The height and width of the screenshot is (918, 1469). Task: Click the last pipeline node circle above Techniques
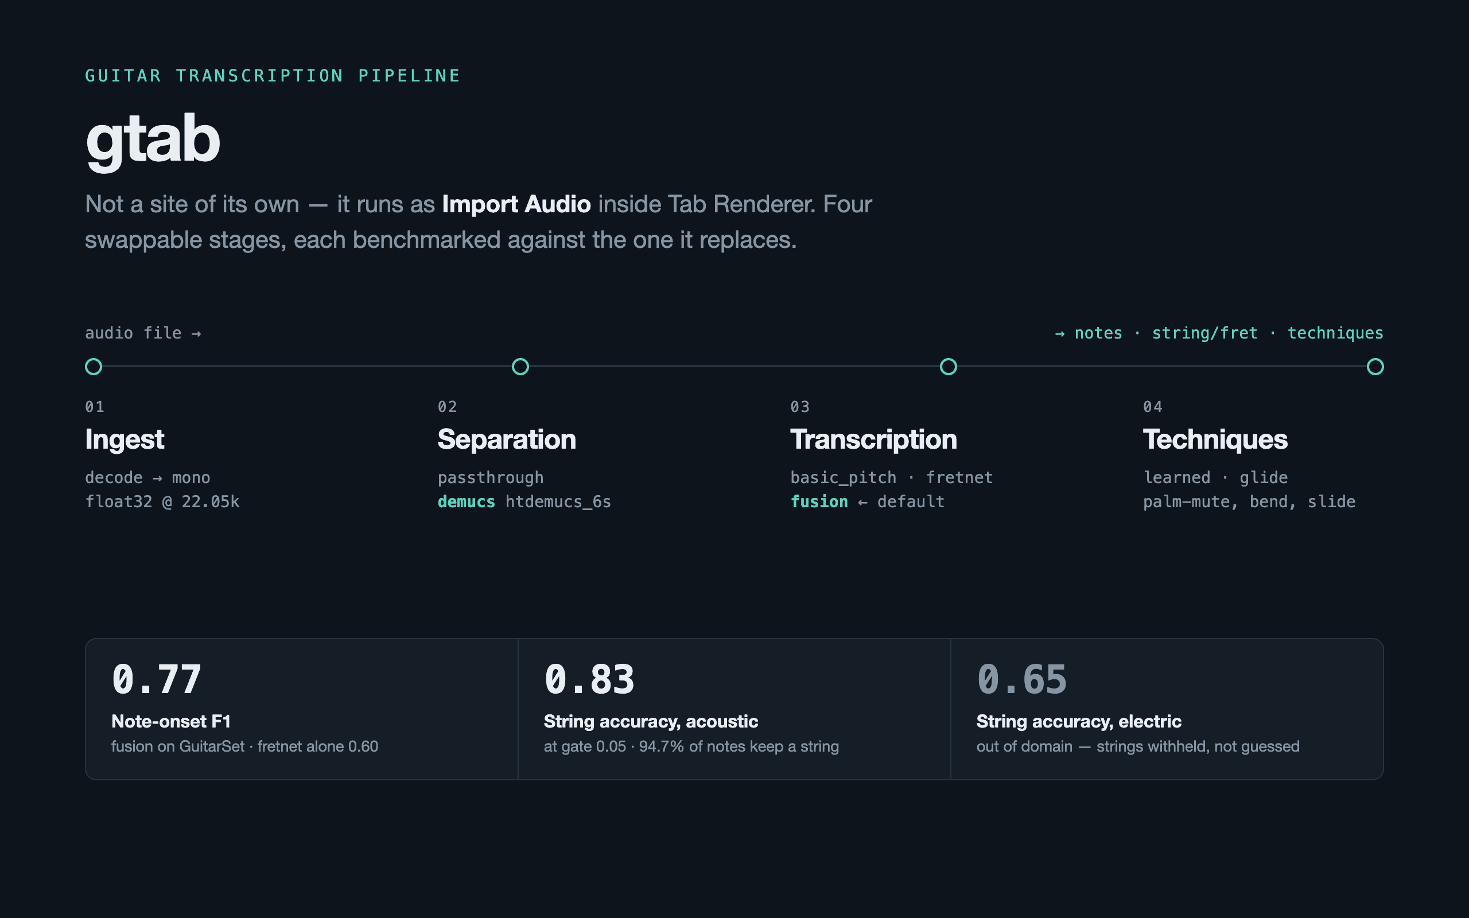pos(1375,367)
